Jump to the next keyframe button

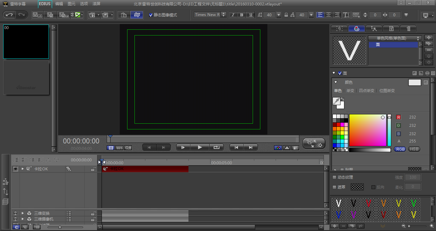tap(251, 147)
